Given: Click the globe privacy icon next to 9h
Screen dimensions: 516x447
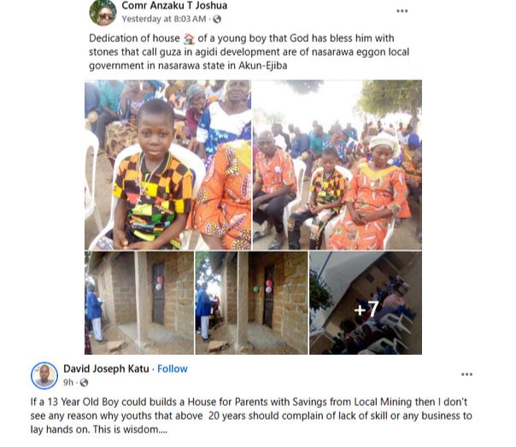Looking at the screenshot, I should click(x=84, y=383).
